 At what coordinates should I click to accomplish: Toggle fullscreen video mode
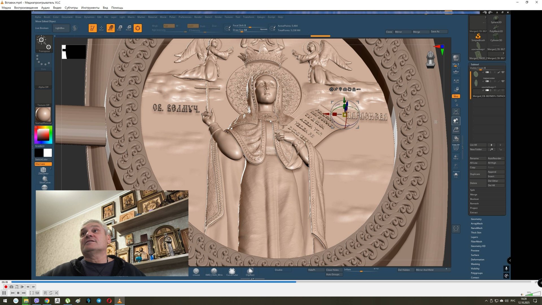(32, 293)
